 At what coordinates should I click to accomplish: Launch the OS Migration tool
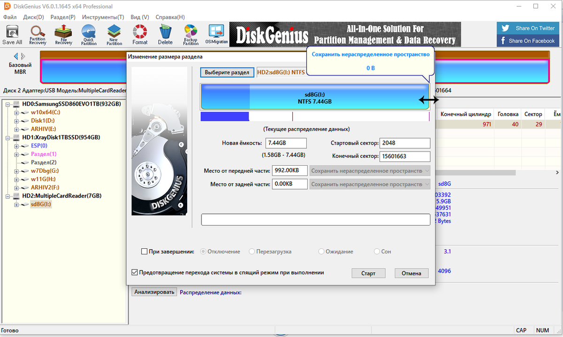pos(216,35)
